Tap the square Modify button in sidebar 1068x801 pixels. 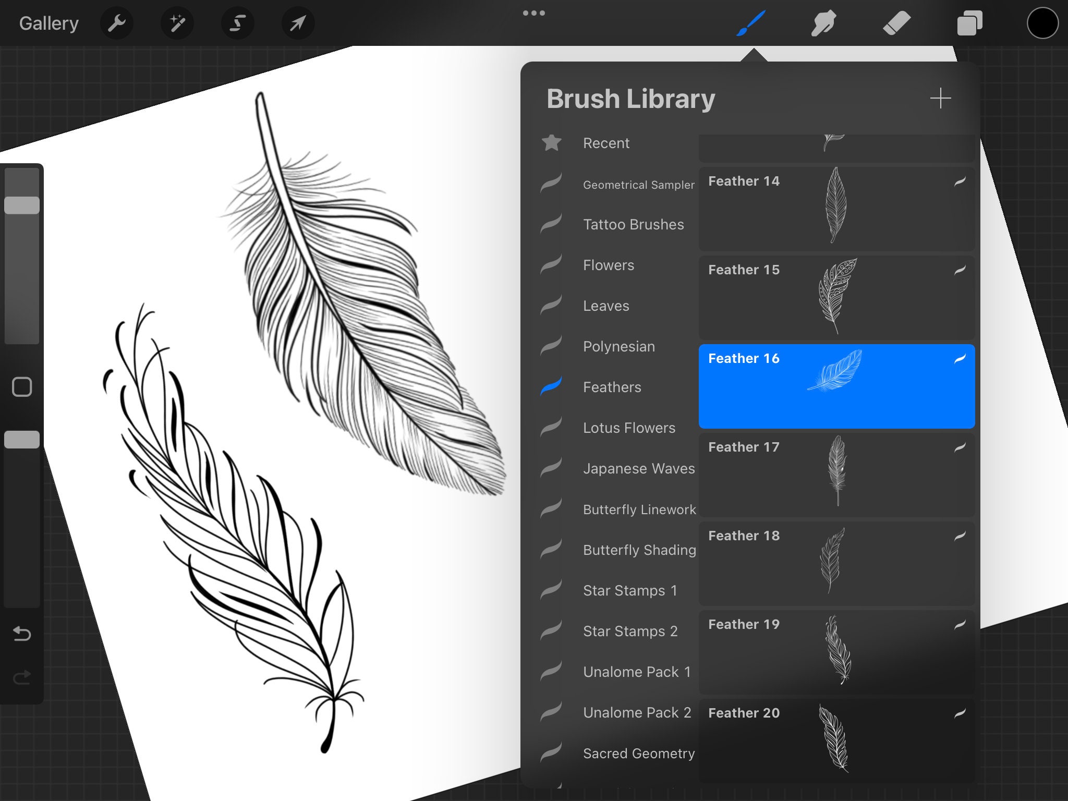coord(22,387)
